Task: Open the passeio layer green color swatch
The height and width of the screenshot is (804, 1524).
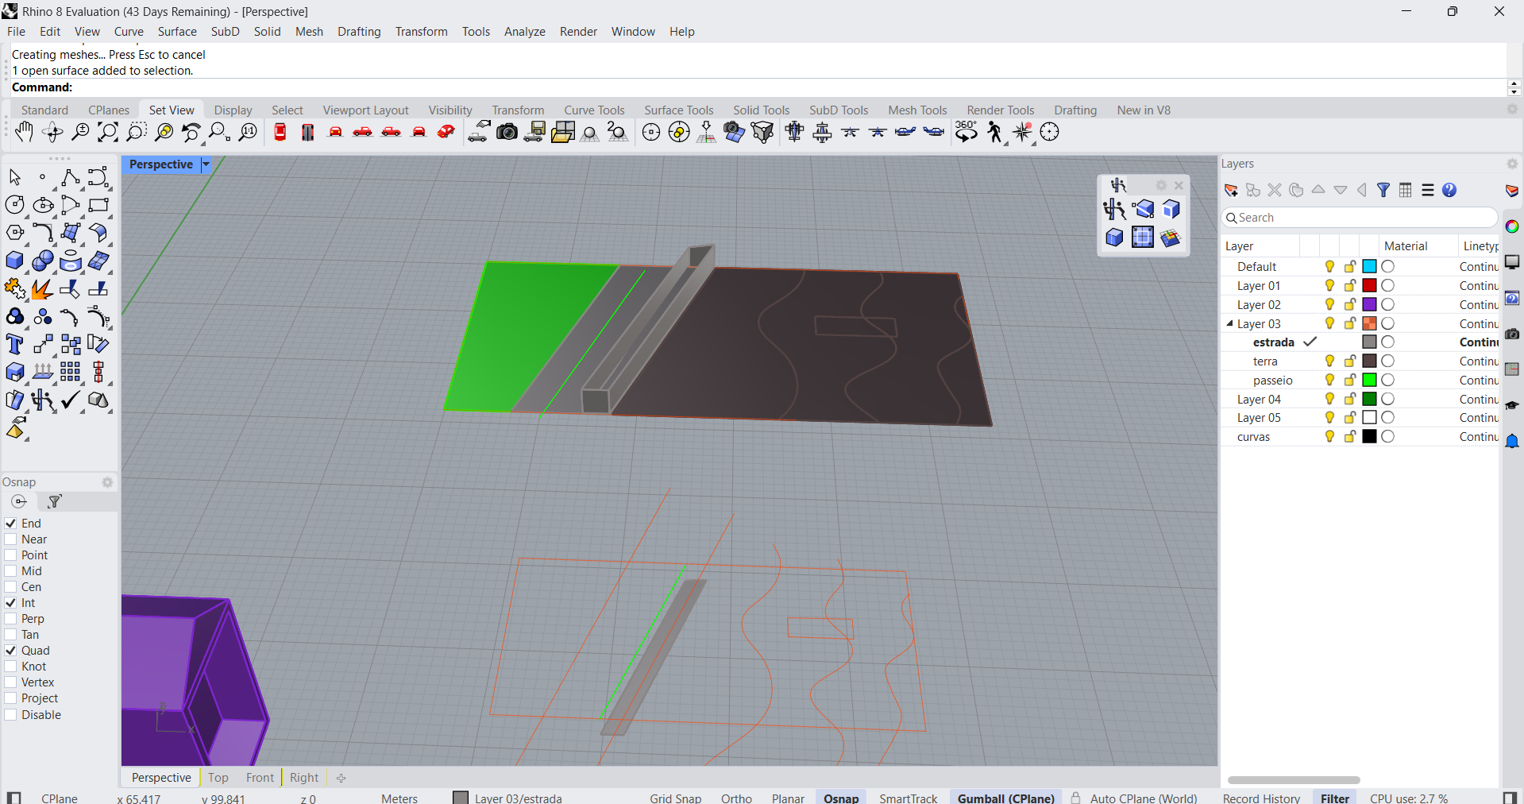Action: click(1369, 381)
